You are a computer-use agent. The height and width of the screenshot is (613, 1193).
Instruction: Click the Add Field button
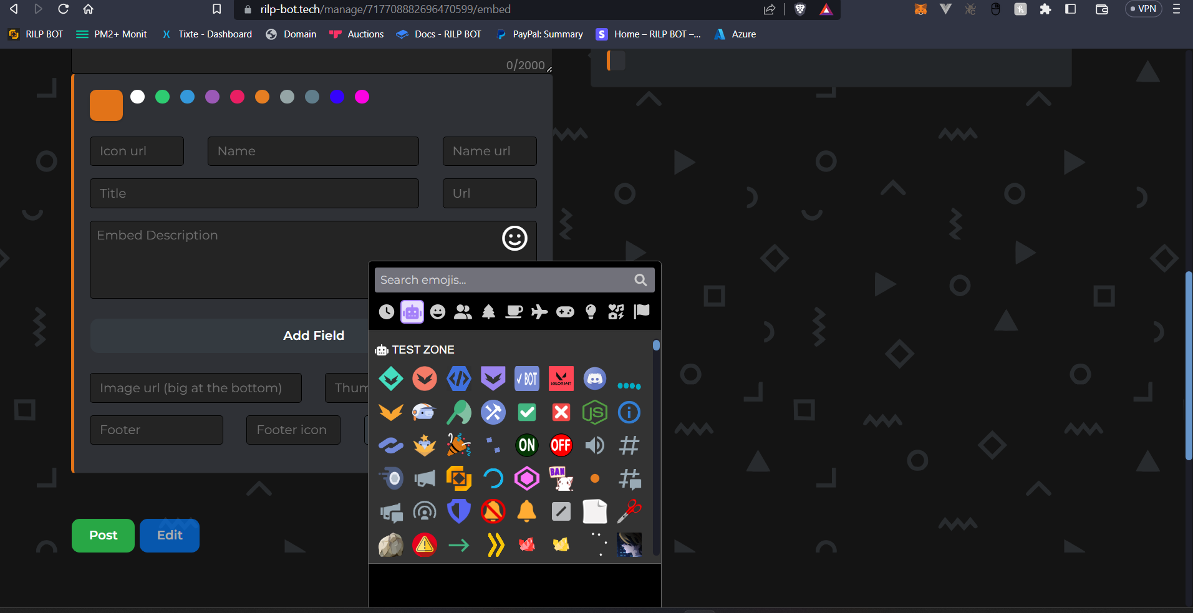313,335
